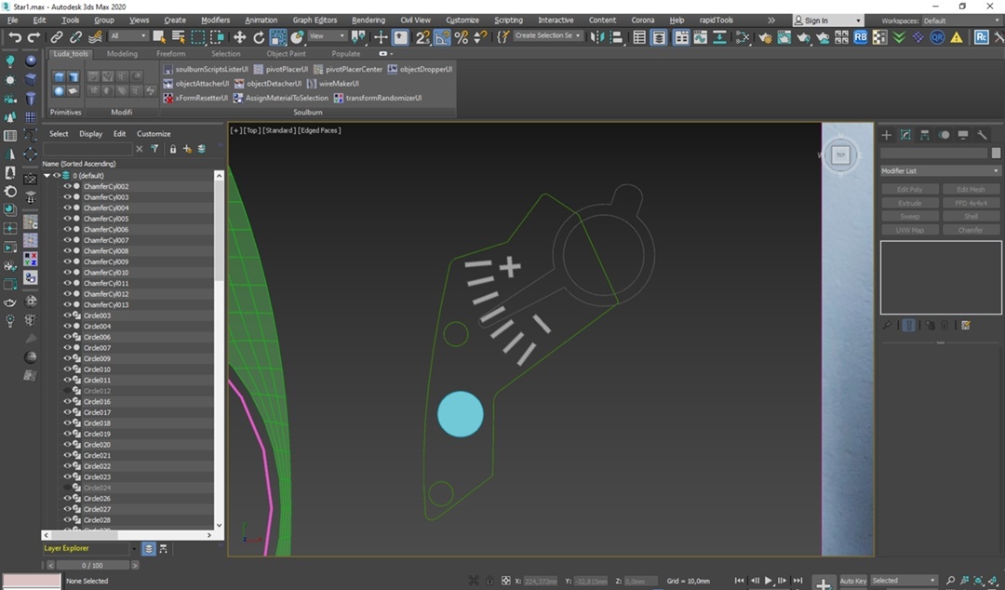Open the Modifiers menu
The width and height of the screenshot is (1005, 590).
click(x=215, y=20)
